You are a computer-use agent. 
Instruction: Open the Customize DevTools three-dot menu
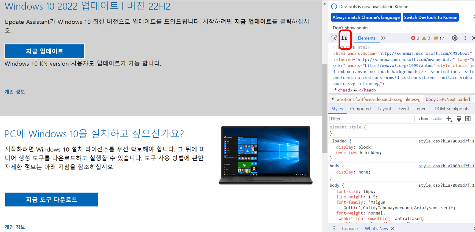tap(465, 38)
